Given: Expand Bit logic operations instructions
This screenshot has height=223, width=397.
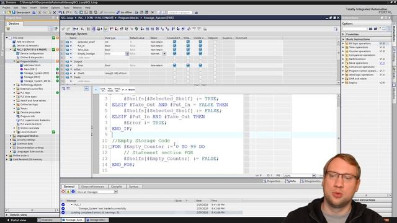Looking at the screenshot, I should (344, 43).
